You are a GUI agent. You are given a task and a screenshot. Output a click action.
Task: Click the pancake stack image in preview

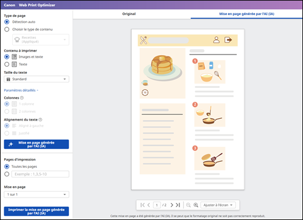(x=162, y=68)
